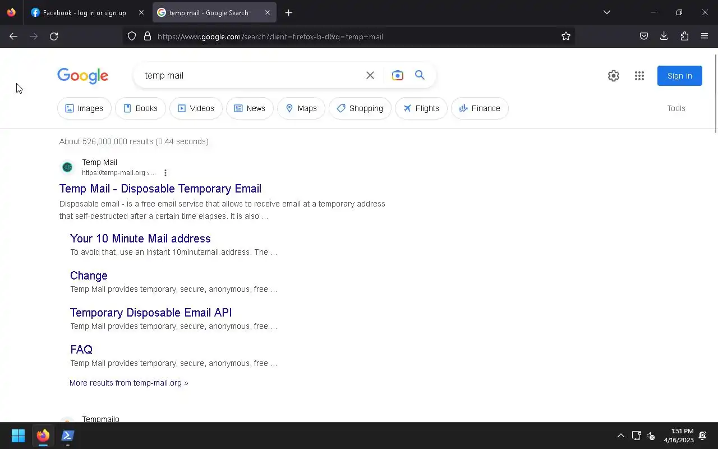
Task: Filter results by Shopping
Action: pos(360,108)
